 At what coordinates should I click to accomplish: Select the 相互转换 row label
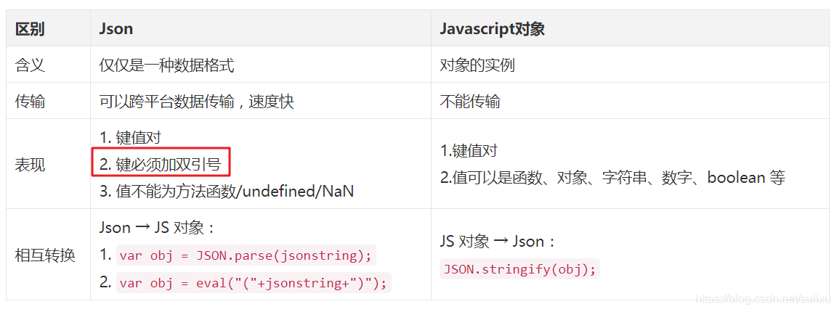pos(45,255)
